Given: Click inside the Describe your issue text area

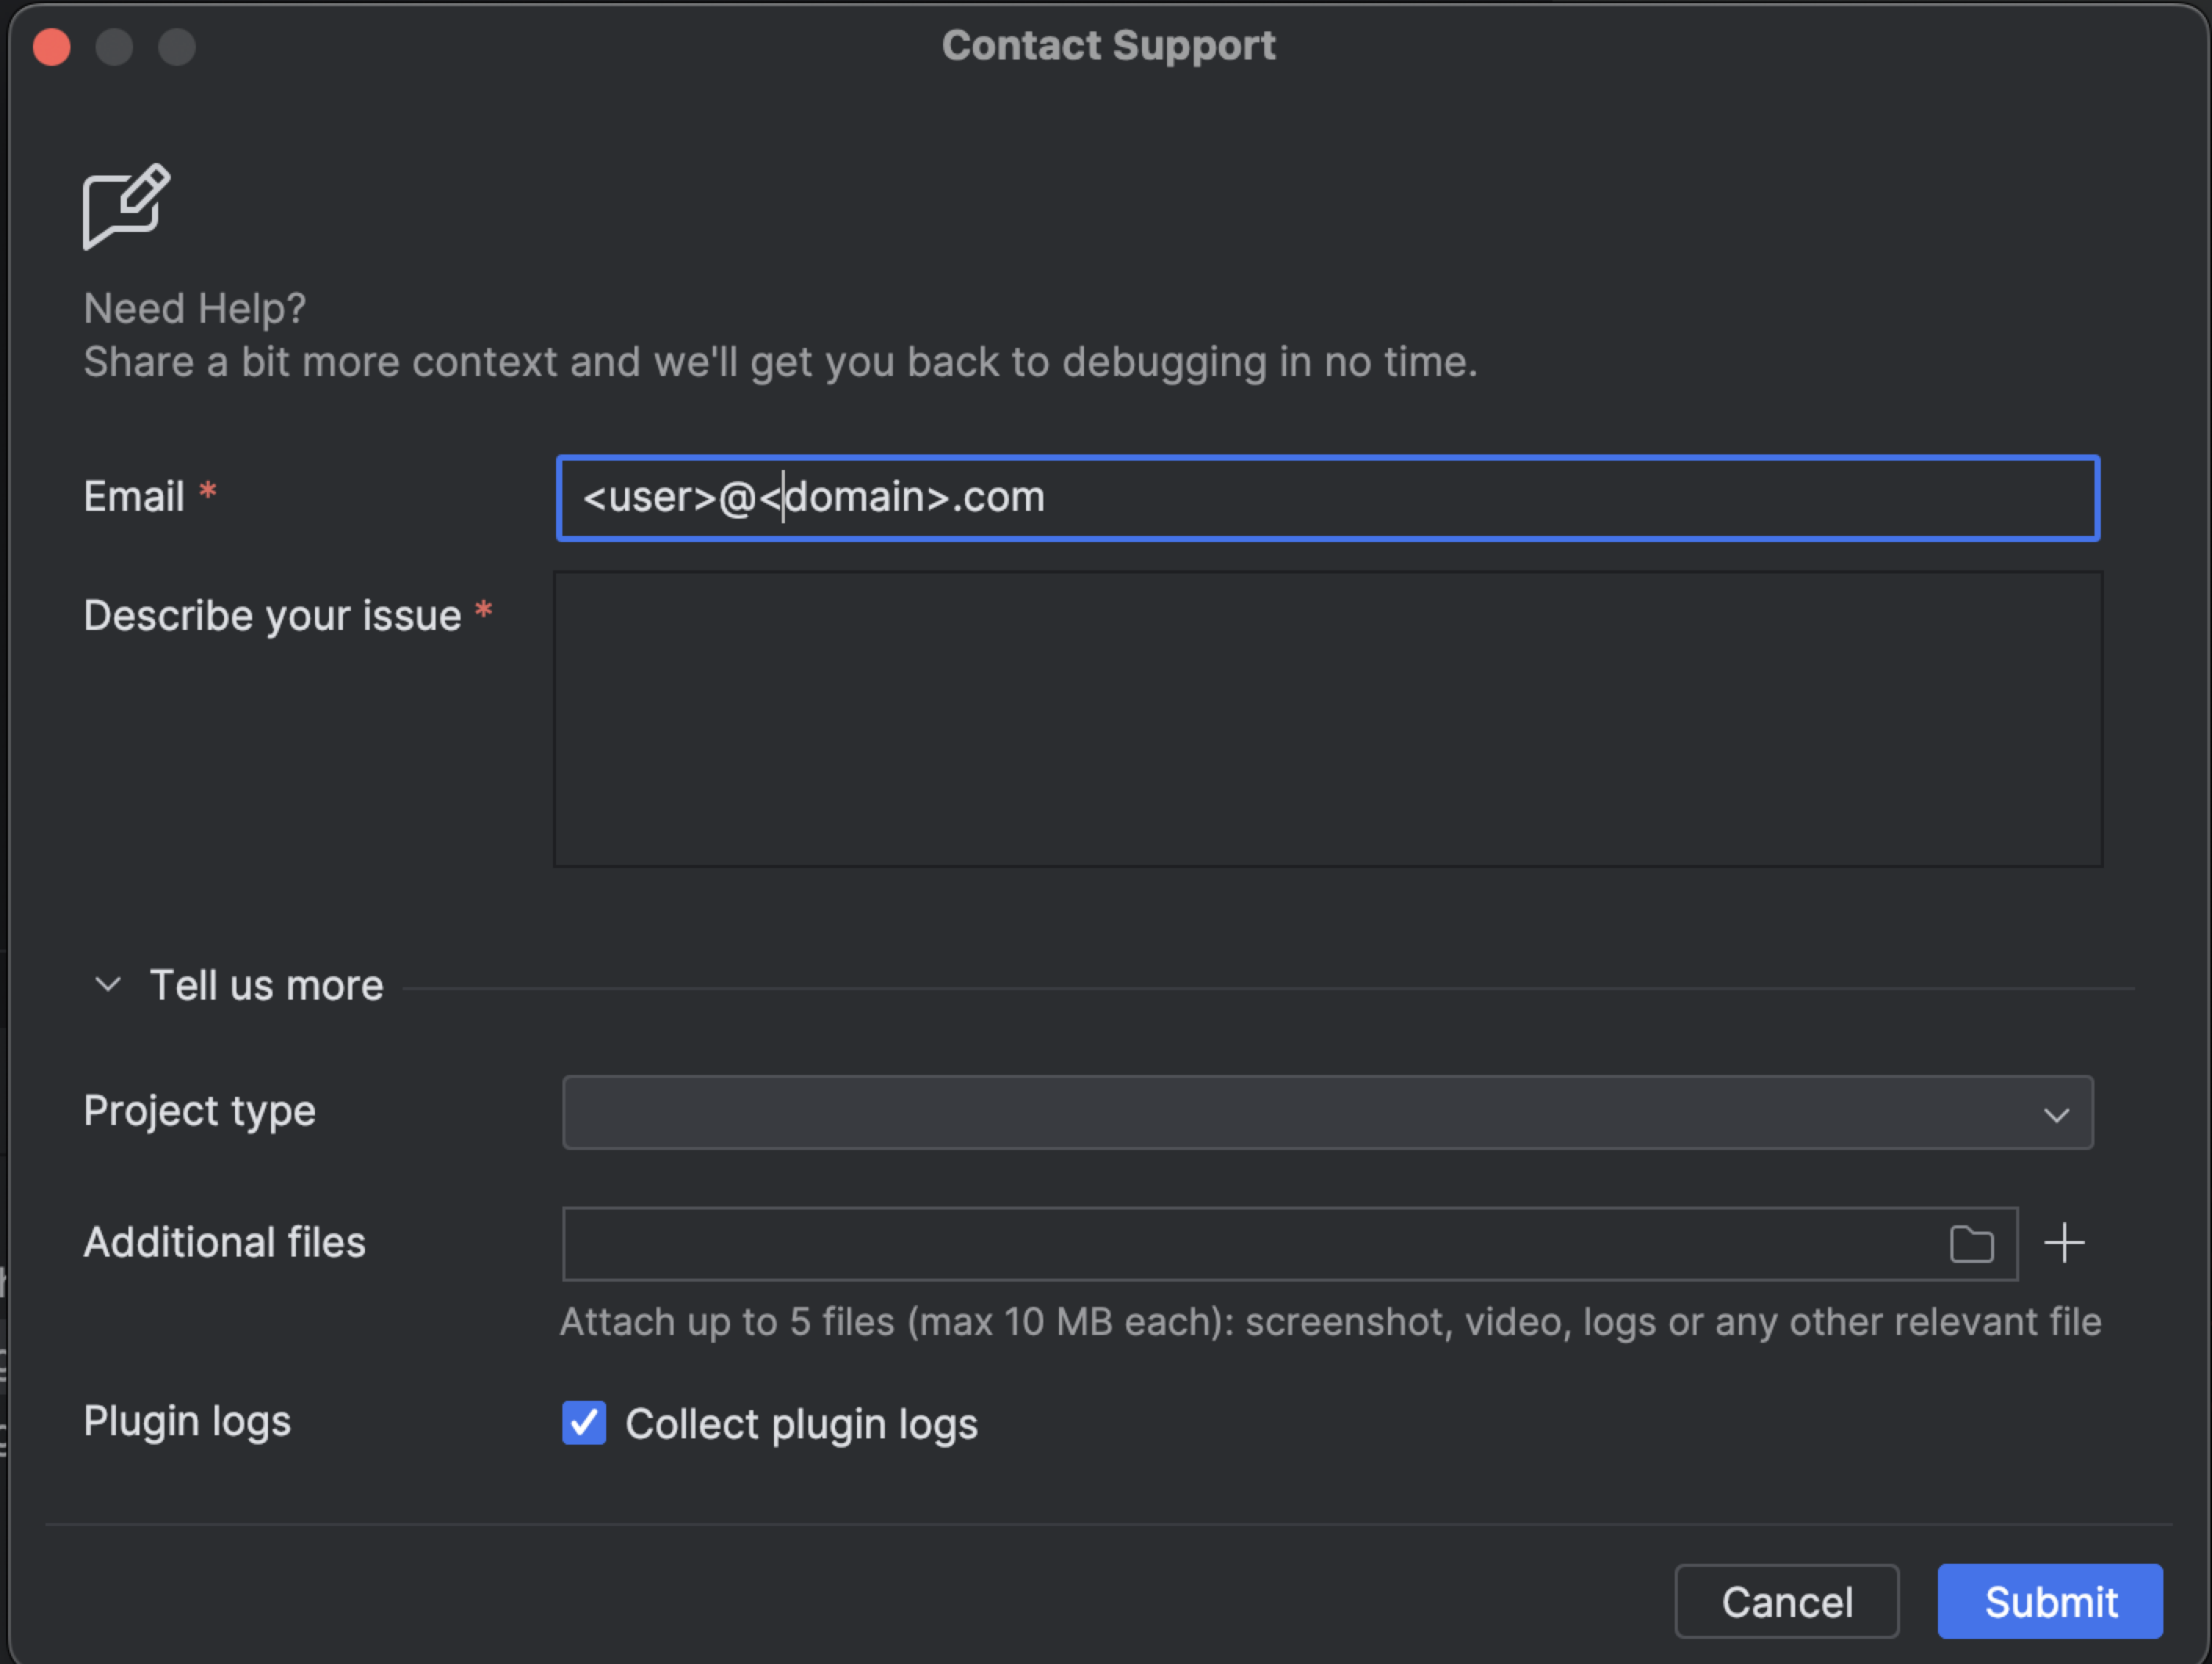Looking at the screenshot, I should [x=1327, y=719].
